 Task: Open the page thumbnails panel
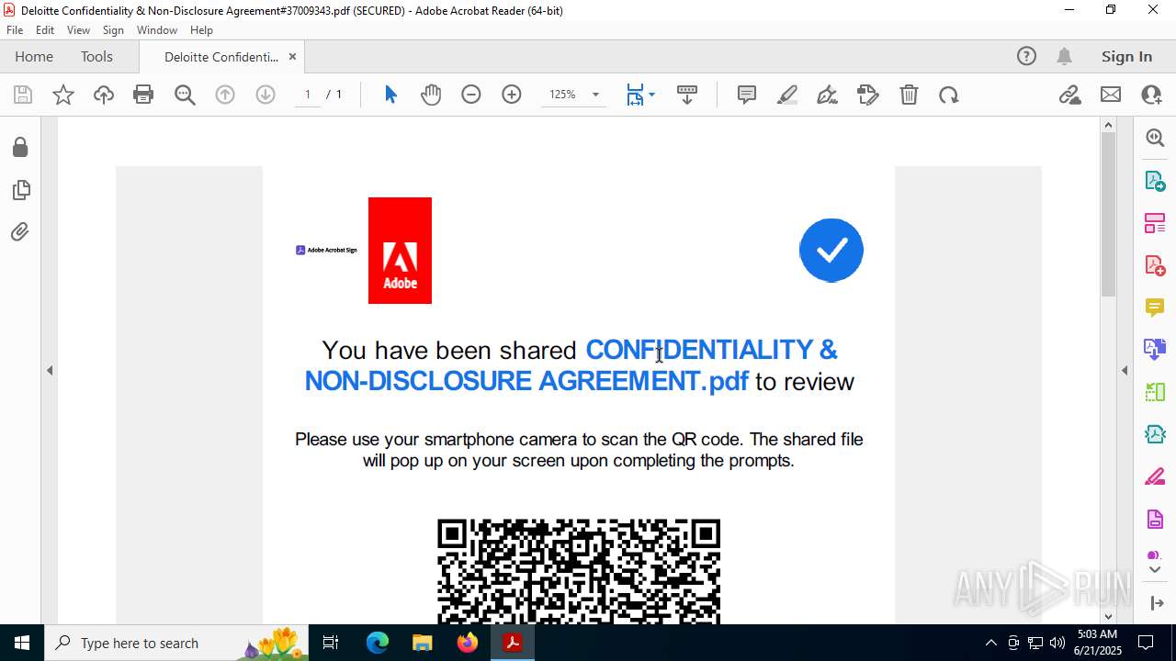pyautogui.click(x=20, y=190)
